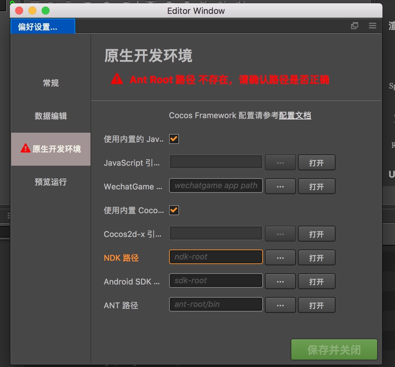Focus the sdk-root input field

click(x=216, y=281)
